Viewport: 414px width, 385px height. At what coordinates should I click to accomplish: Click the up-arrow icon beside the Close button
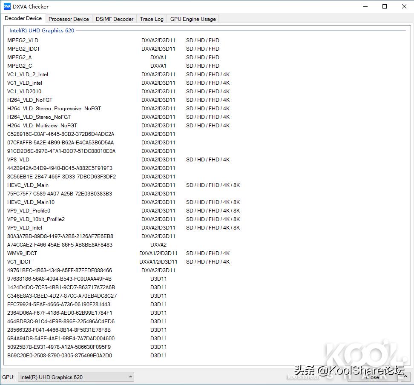click(405, 376)
